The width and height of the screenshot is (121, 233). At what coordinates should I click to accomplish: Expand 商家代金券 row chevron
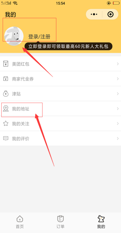(x=118, y=79)
